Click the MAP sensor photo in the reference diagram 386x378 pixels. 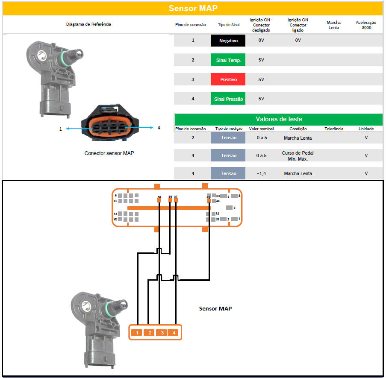coord(54,78)
